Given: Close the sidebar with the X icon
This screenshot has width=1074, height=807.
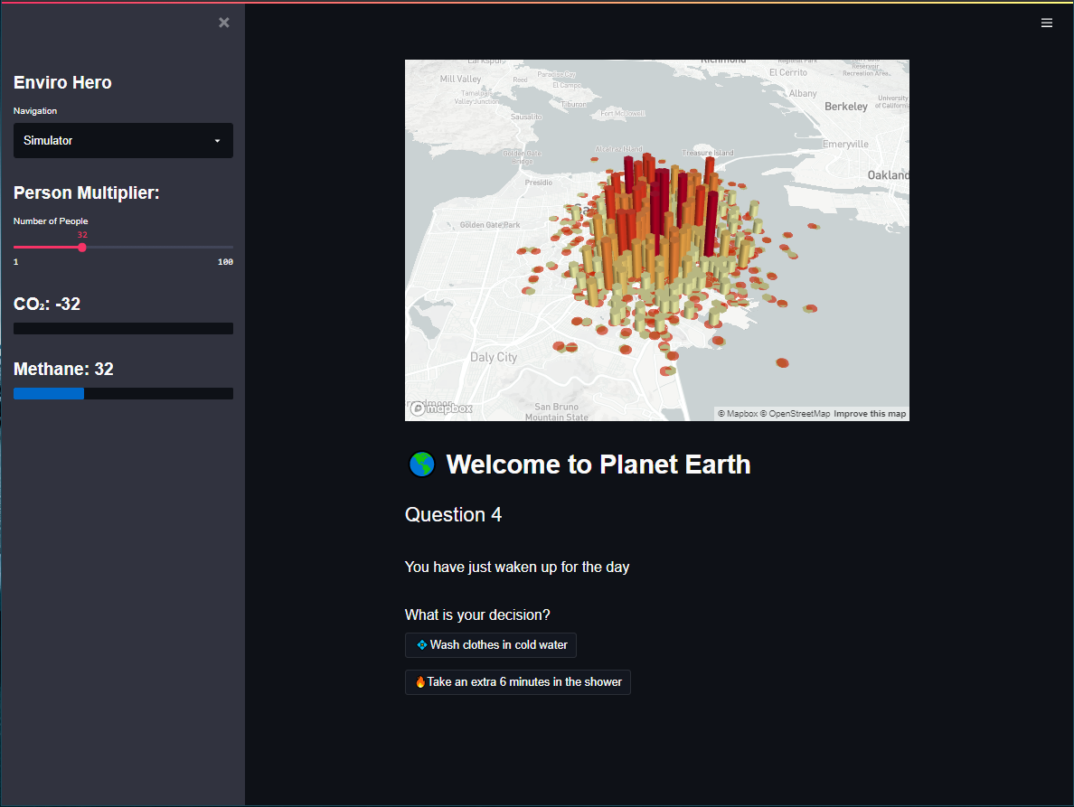Looking at the screenshot, I should point(224,23).
